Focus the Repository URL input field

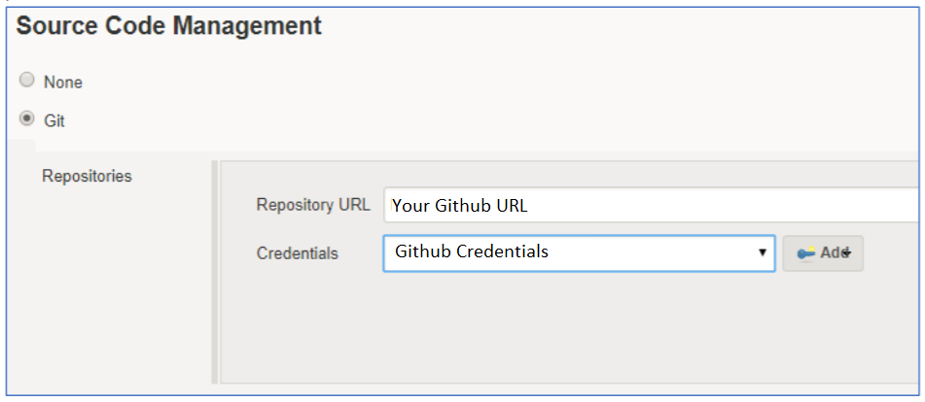(x=652, y=205)
